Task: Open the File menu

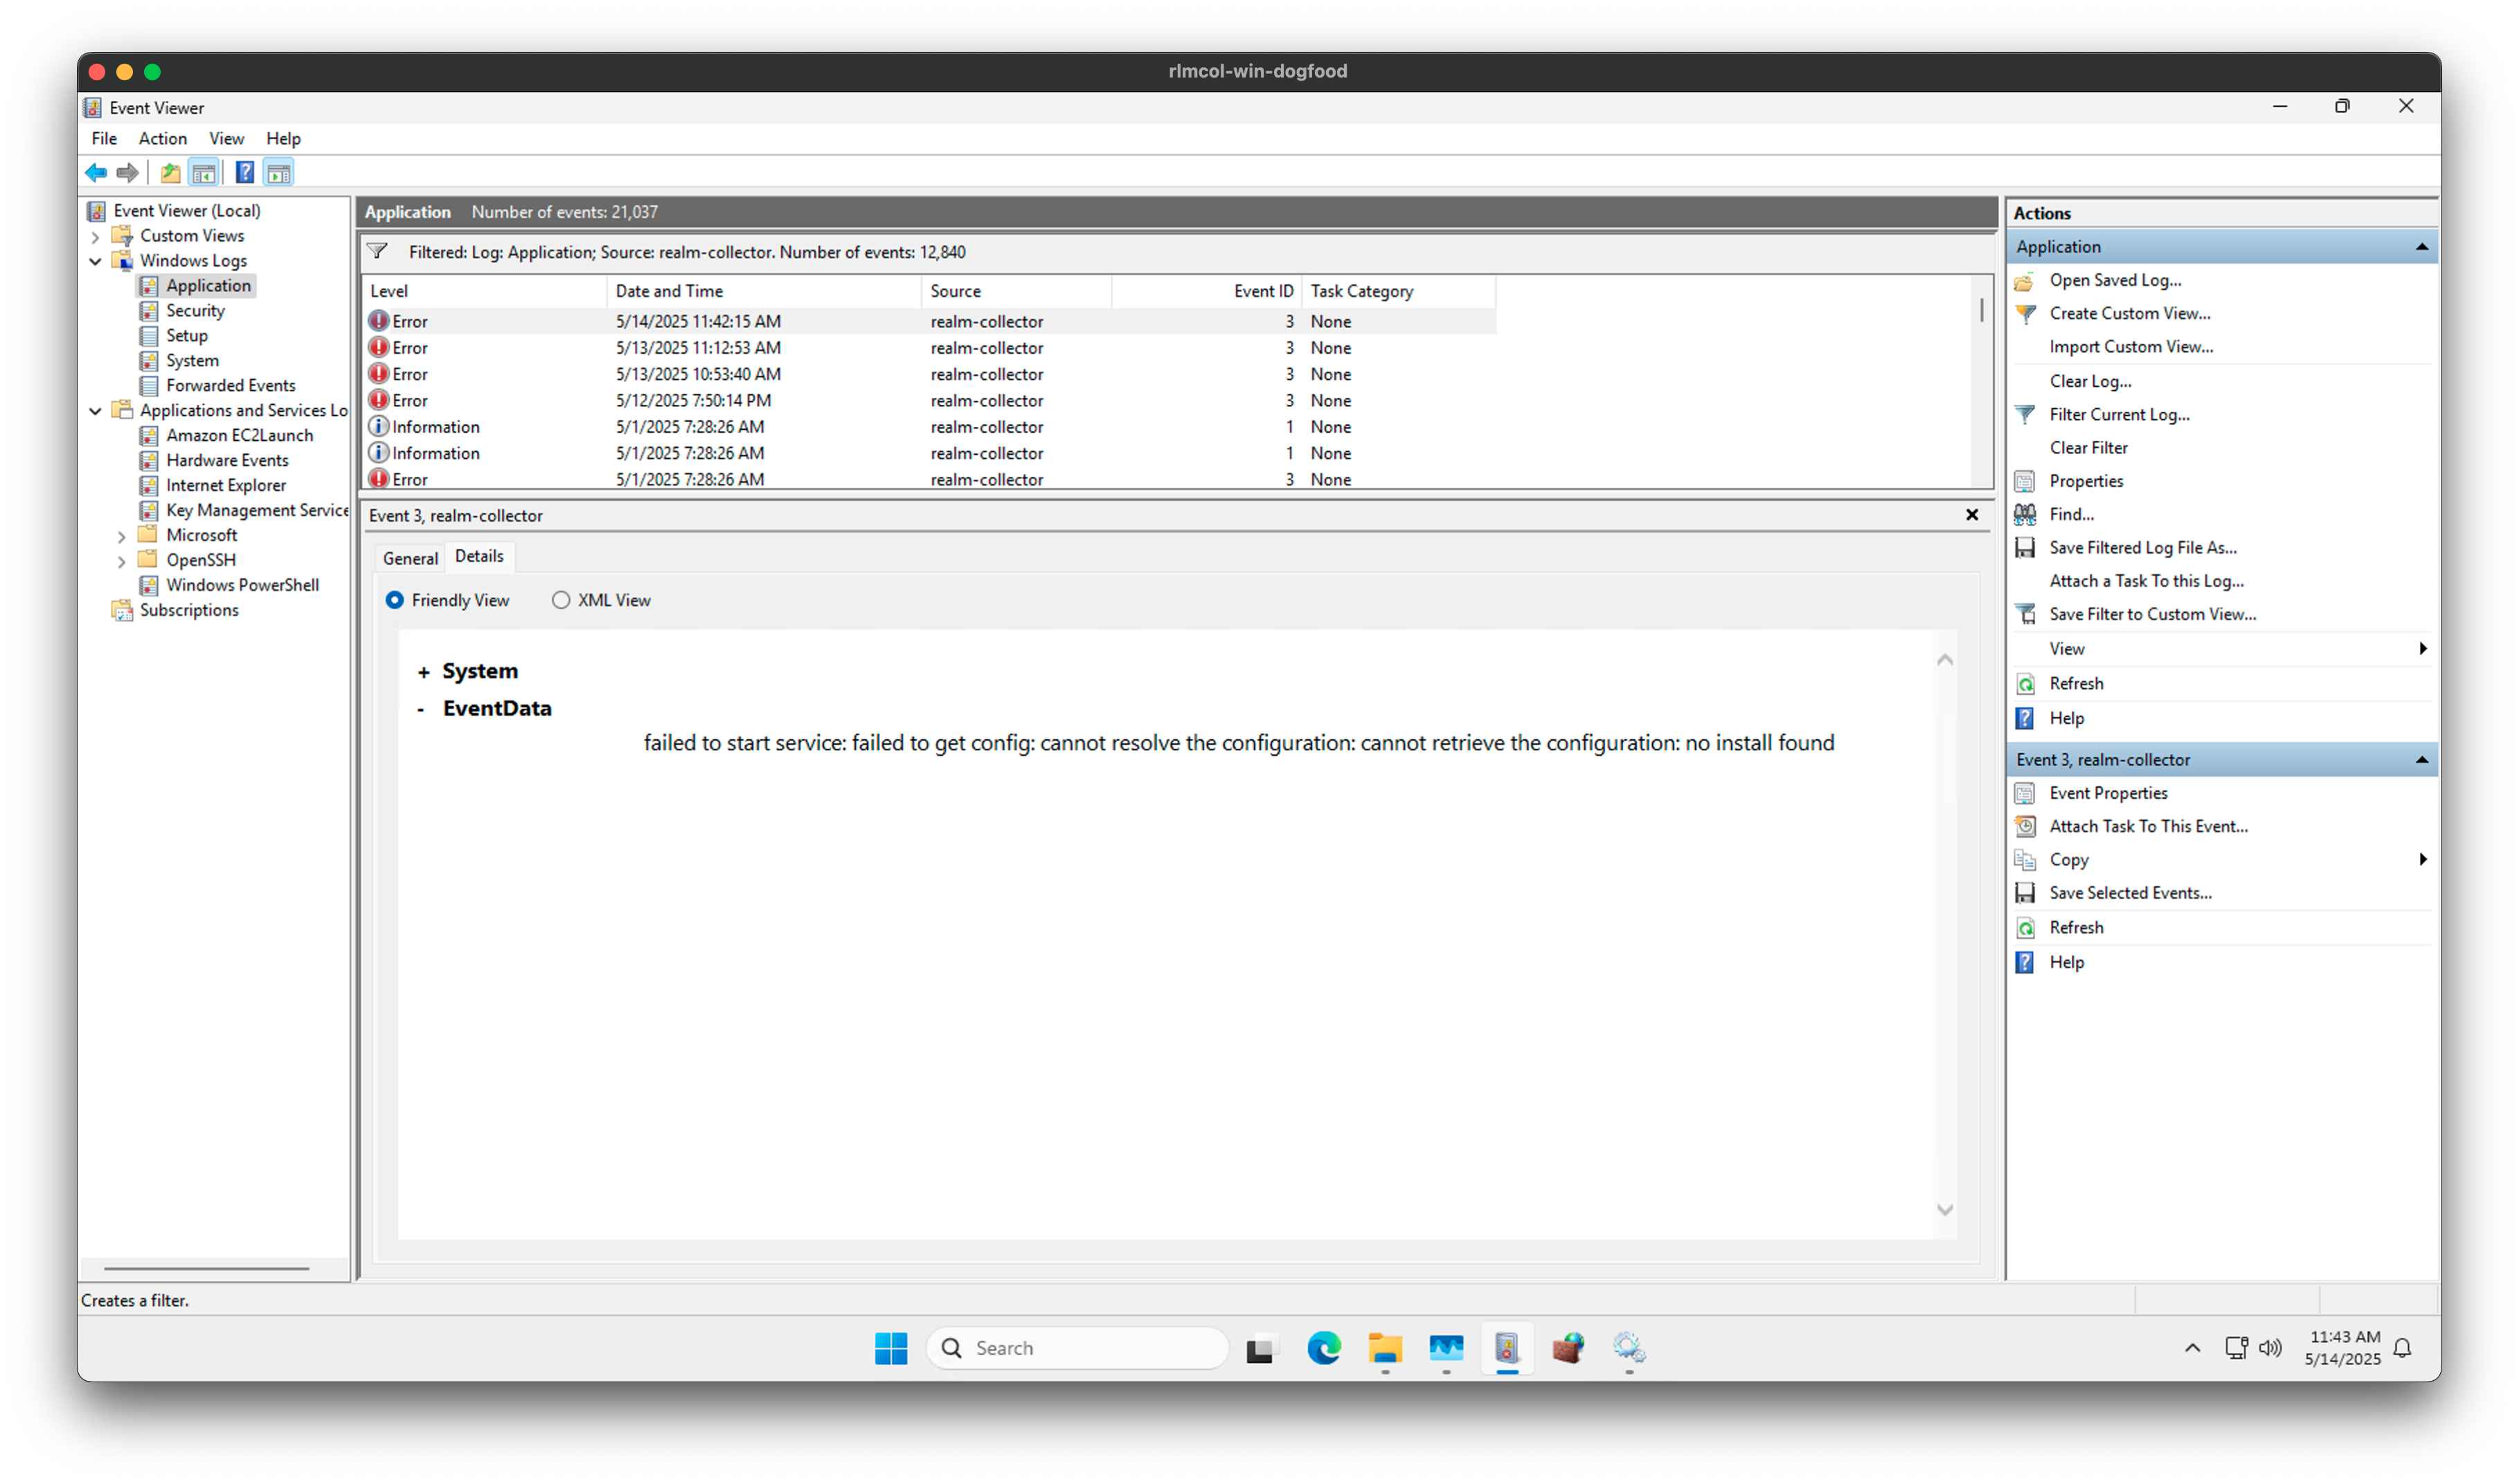Action: (104, 139)
